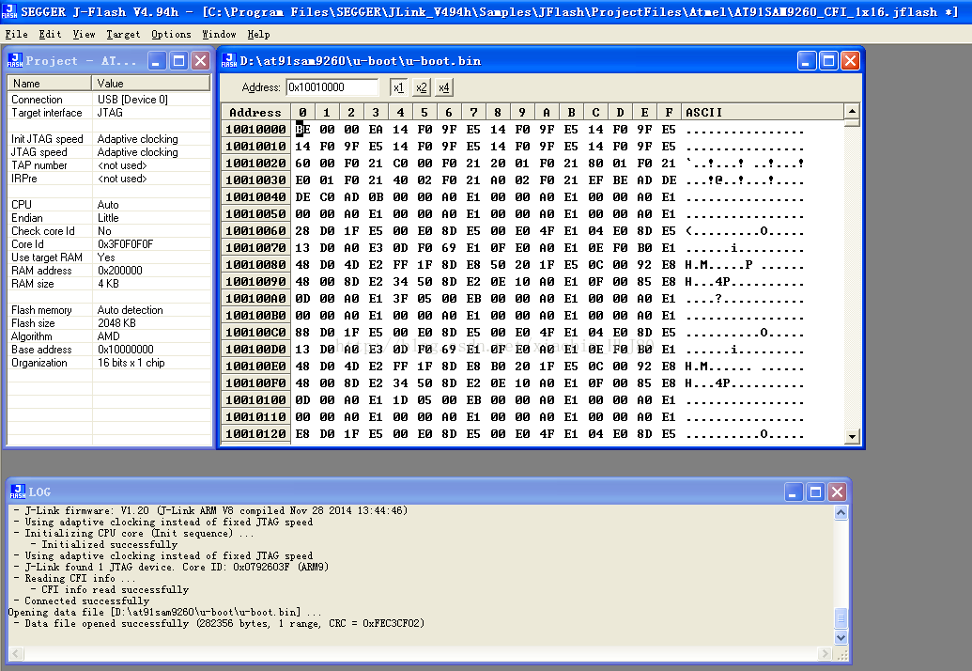Set display width to x4 bytes
The height and width of the screenshot is (671, 972).
444,87
